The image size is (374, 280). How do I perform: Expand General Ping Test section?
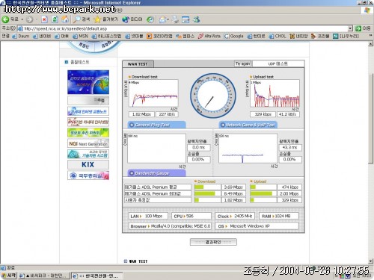156,125
